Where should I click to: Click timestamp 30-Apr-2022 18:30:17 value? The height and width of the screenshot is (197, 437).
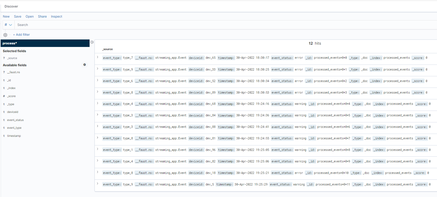(253, 58)
